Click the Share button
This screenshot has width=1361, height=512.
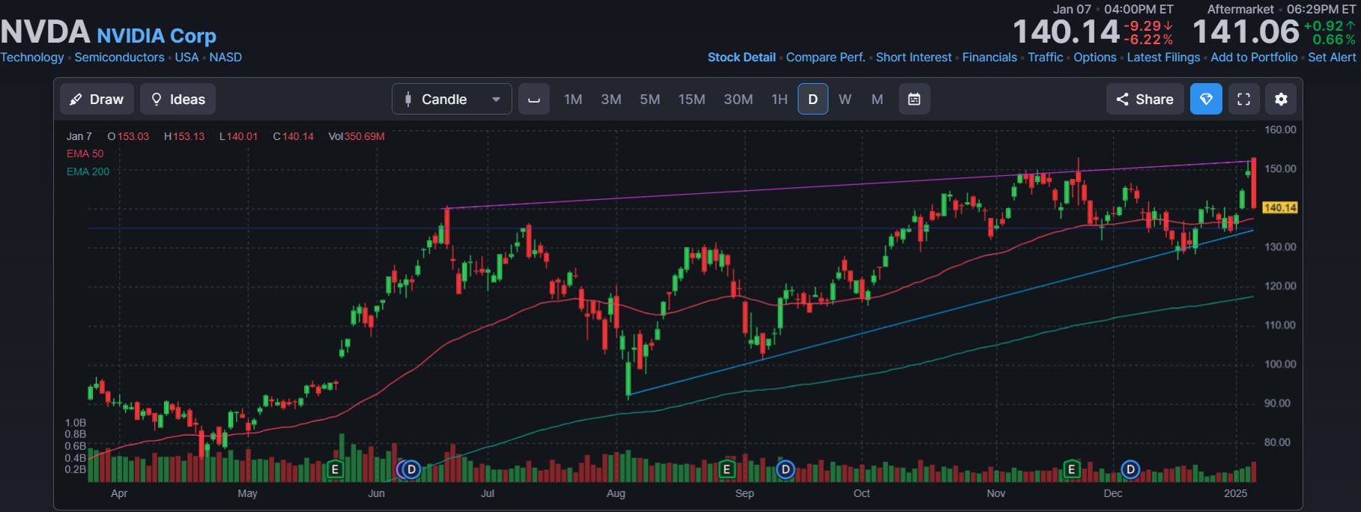pyautogui.click(x=1145, y=99)
